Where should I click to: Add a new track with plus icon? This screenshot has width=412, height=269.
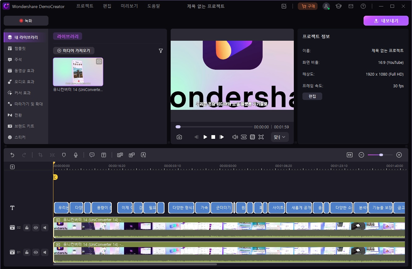coord(12,167)
